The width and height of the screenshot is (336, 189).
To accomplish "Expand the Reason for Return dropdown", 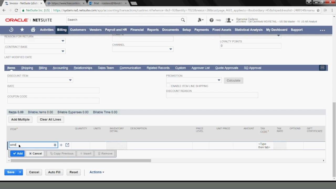I will point(63,41).
